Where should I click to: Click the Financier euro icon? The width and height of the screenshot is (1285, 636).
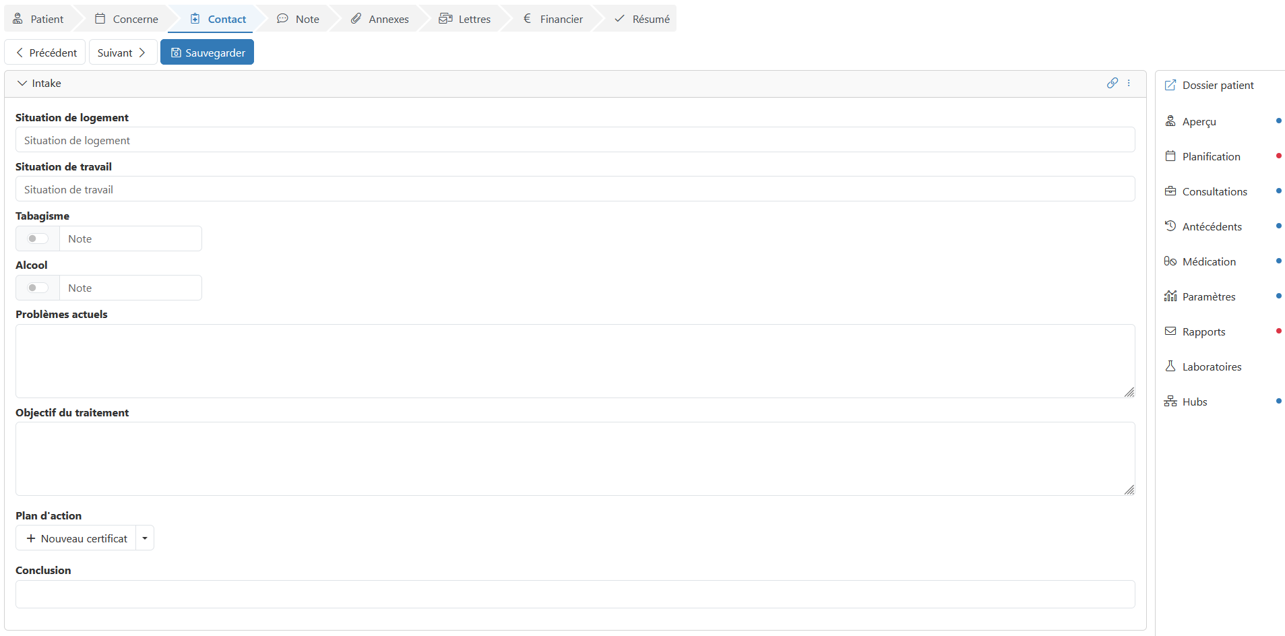click(527, 19)
